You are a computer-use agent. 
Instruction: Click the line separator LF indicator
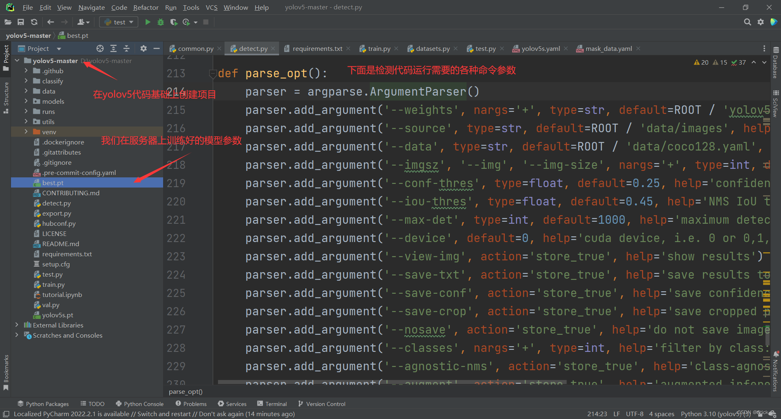coord(617,414)
